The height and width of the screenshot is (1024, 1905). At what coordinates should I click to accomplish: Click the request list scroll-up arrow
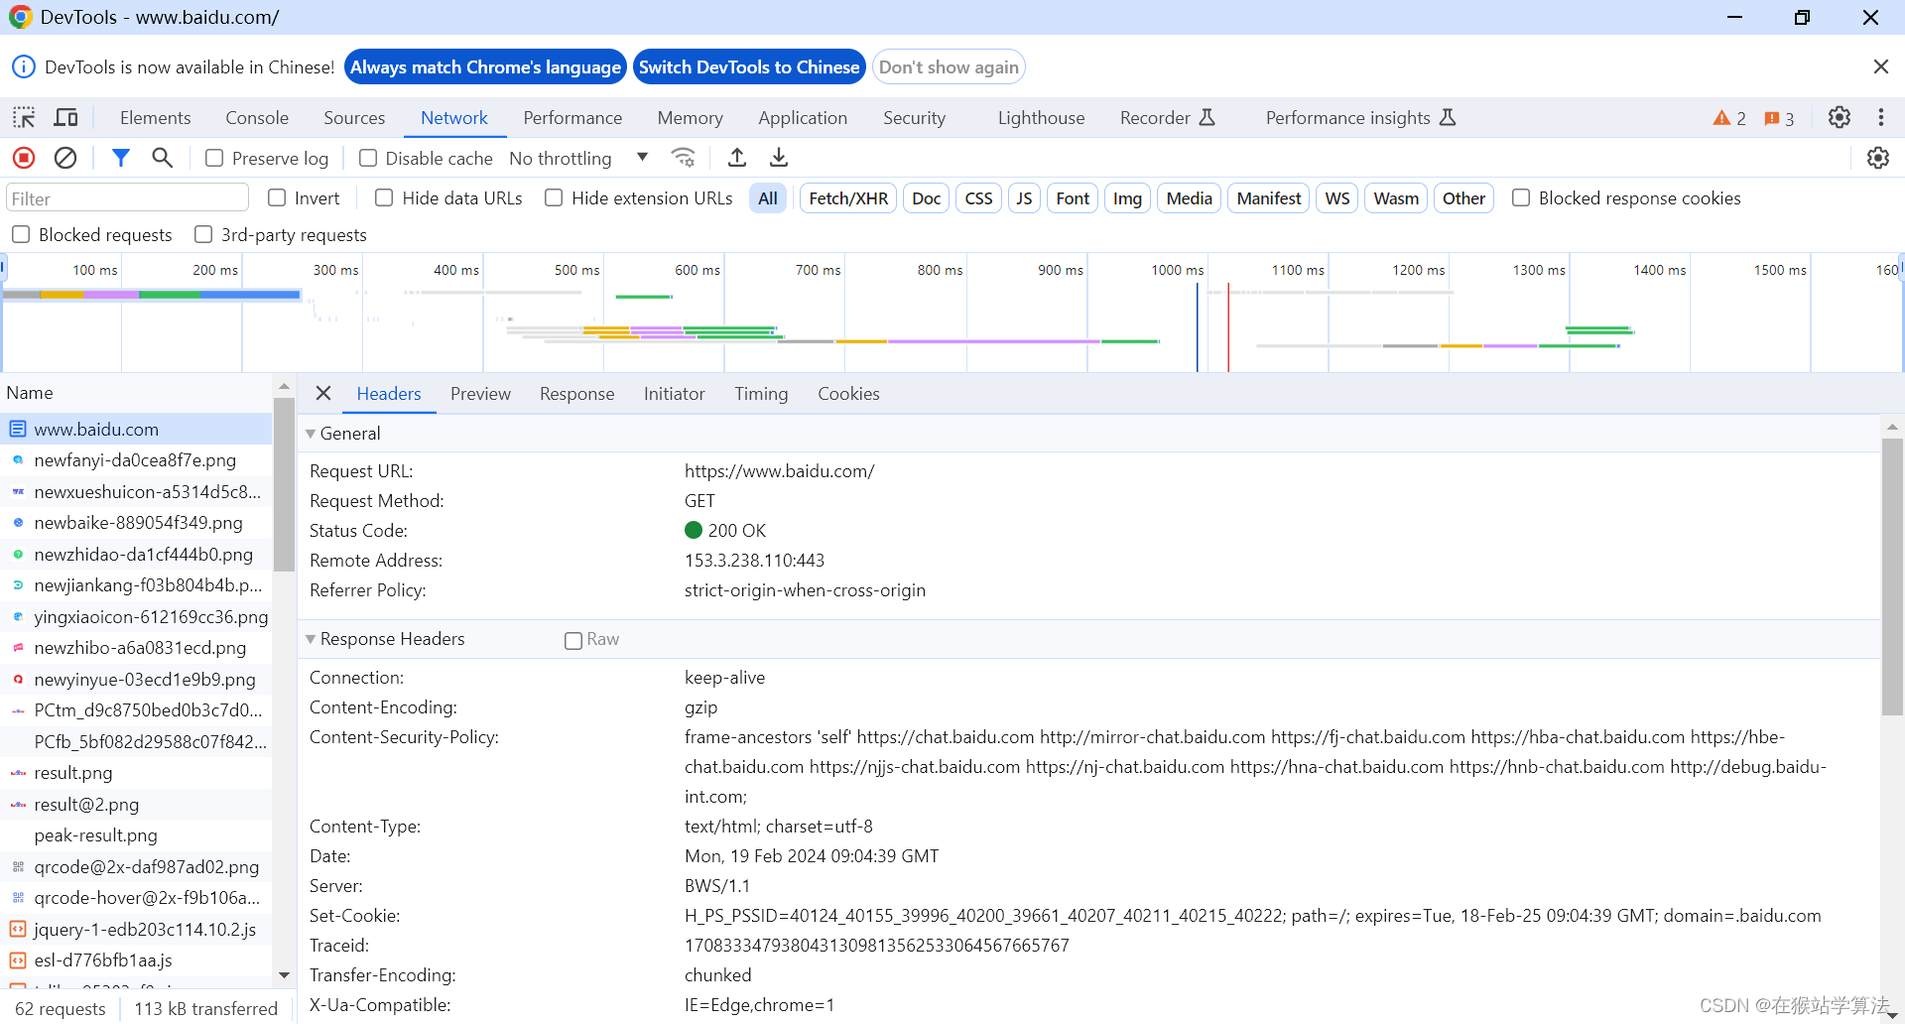(x=284, y=387)
